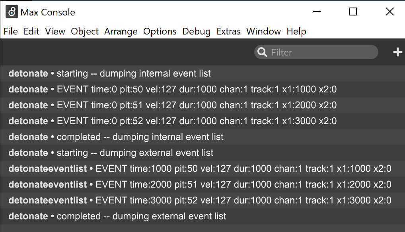Open the Options menu
The width and height of the screenshot is (405, 232).
[160, 31]
